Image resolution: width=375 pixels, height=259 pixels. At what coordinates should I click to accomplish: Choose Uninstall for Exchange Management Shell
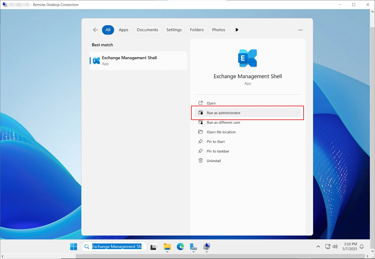coord(248,161)
